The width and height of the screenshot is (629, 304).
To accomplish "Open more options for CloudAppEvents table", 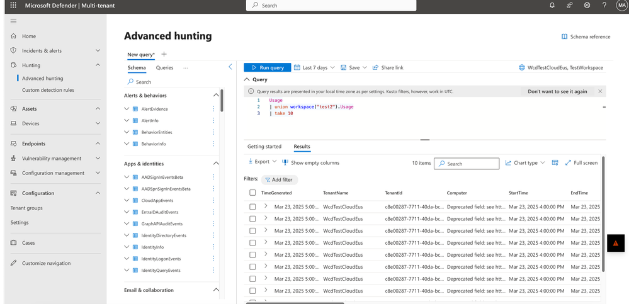I will point(213,200).
